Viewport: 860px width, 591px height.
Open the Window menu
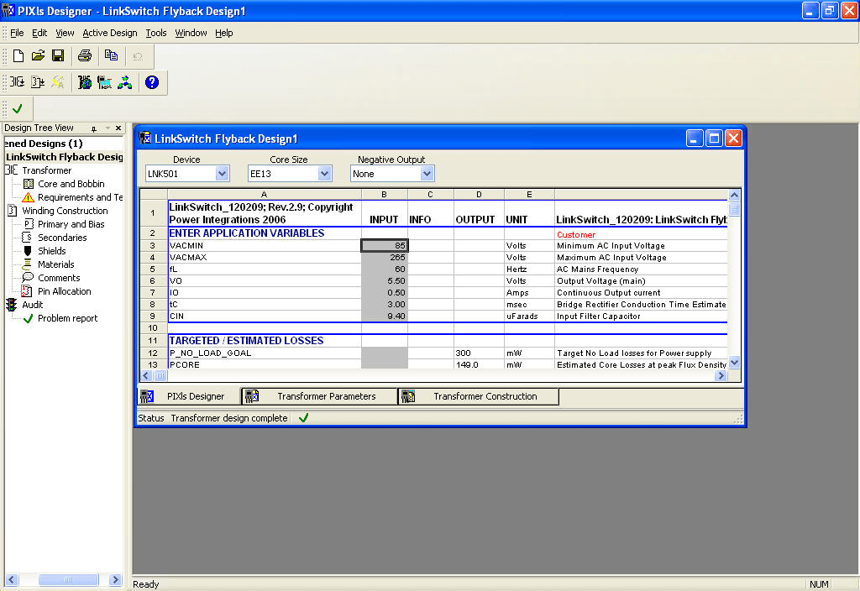[x=191, y=33]
